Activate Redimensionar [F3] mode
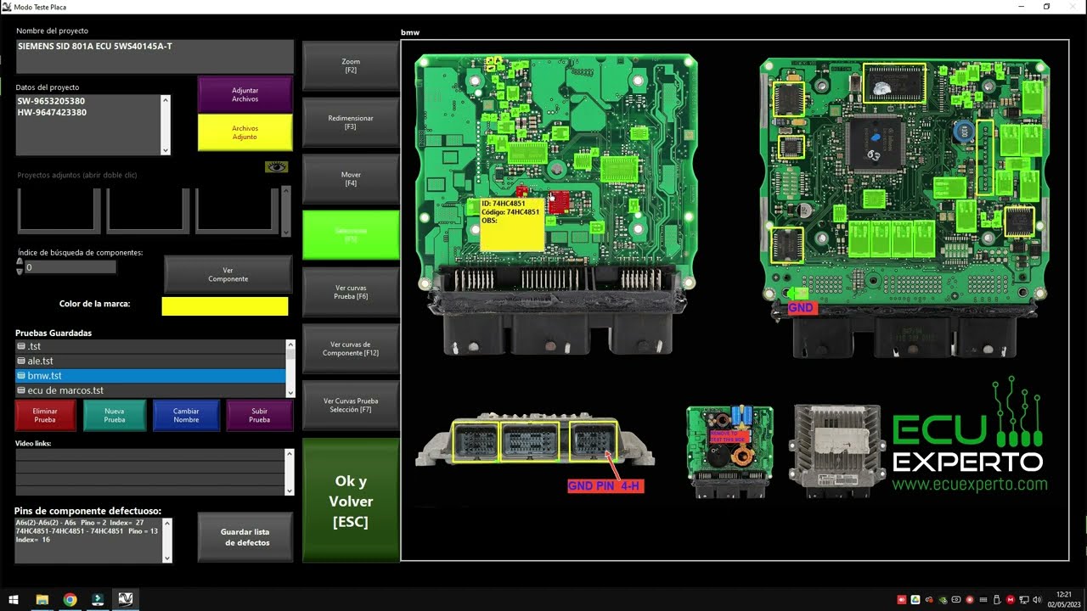The height and width of the screenshot is (611, 1087). pos(351,122)
